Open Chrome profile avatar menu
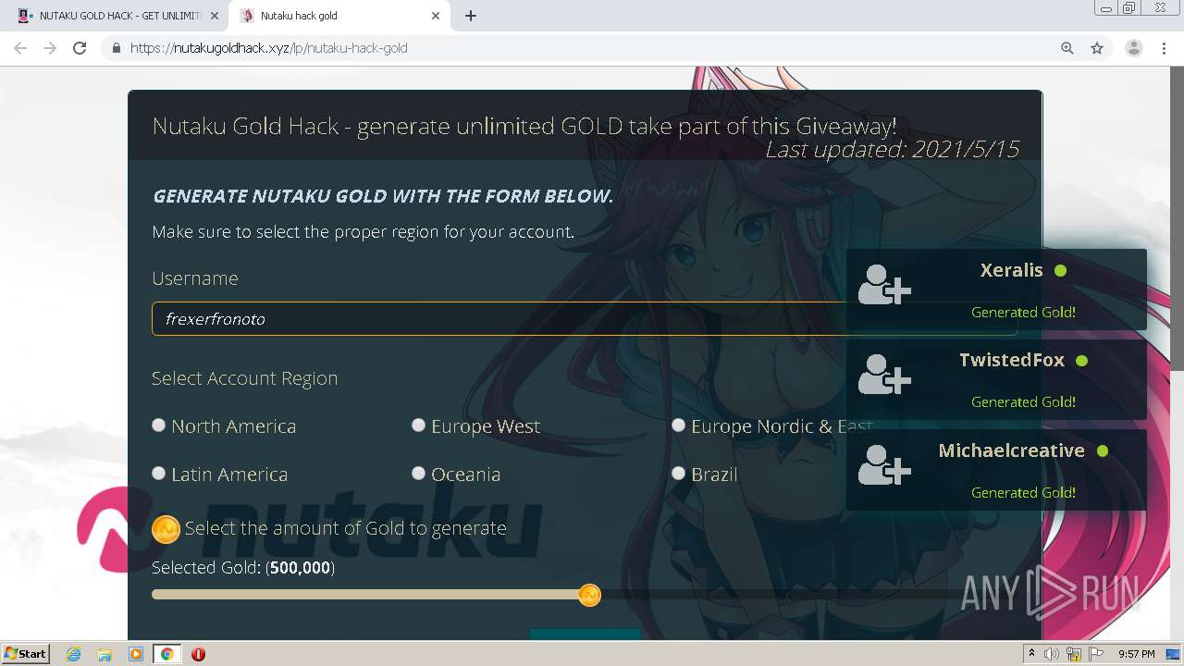The width and height of the screenshot is (1184, 666). (x=1133, y=48)
